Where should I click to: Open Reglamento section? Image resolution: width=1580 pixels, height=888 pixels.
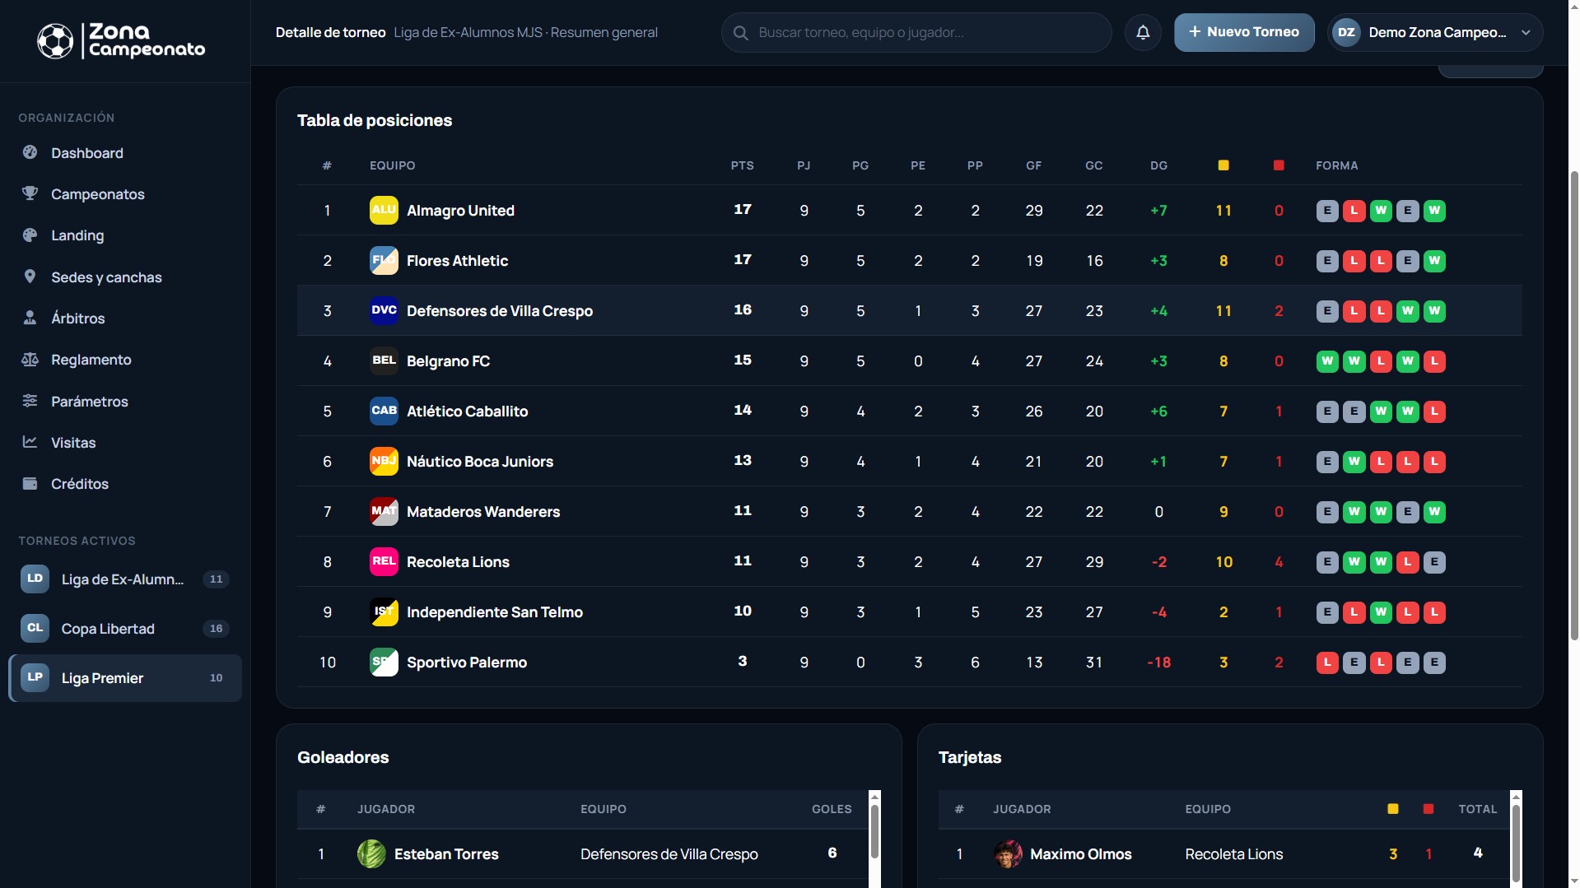click(125, 360)
